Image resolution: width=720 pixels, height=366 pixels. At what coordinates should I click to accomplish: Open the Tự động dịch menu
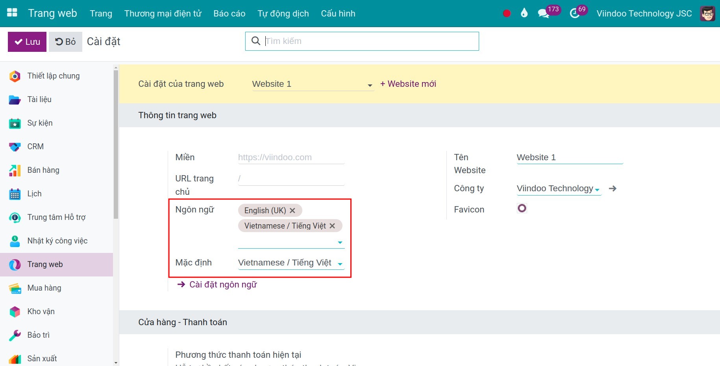[283, 13]
